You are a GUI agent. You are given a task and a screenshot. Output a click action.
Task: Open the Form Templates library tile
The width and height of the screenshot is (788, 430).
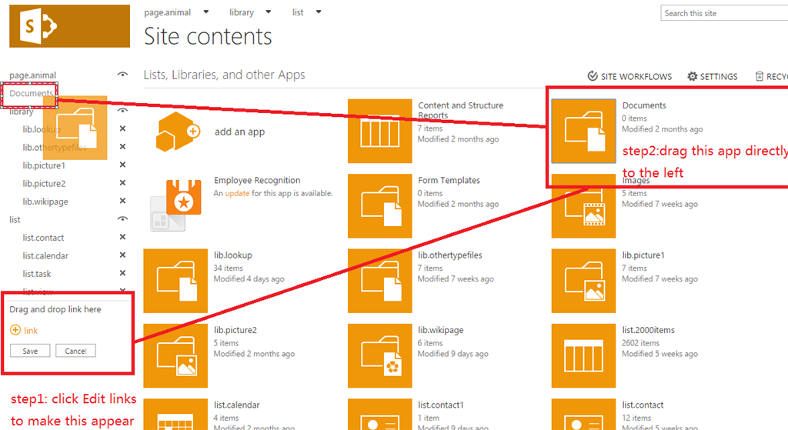pyautogui.click(x=380, y=206)
